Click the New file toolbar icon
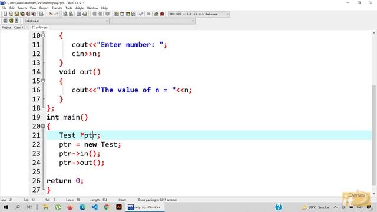 point(5,14)
